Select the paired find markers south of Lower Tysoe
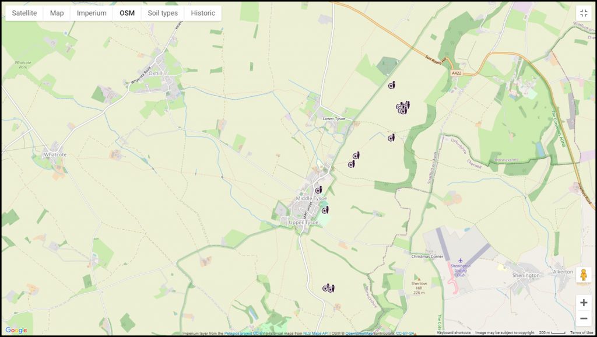 354,159
